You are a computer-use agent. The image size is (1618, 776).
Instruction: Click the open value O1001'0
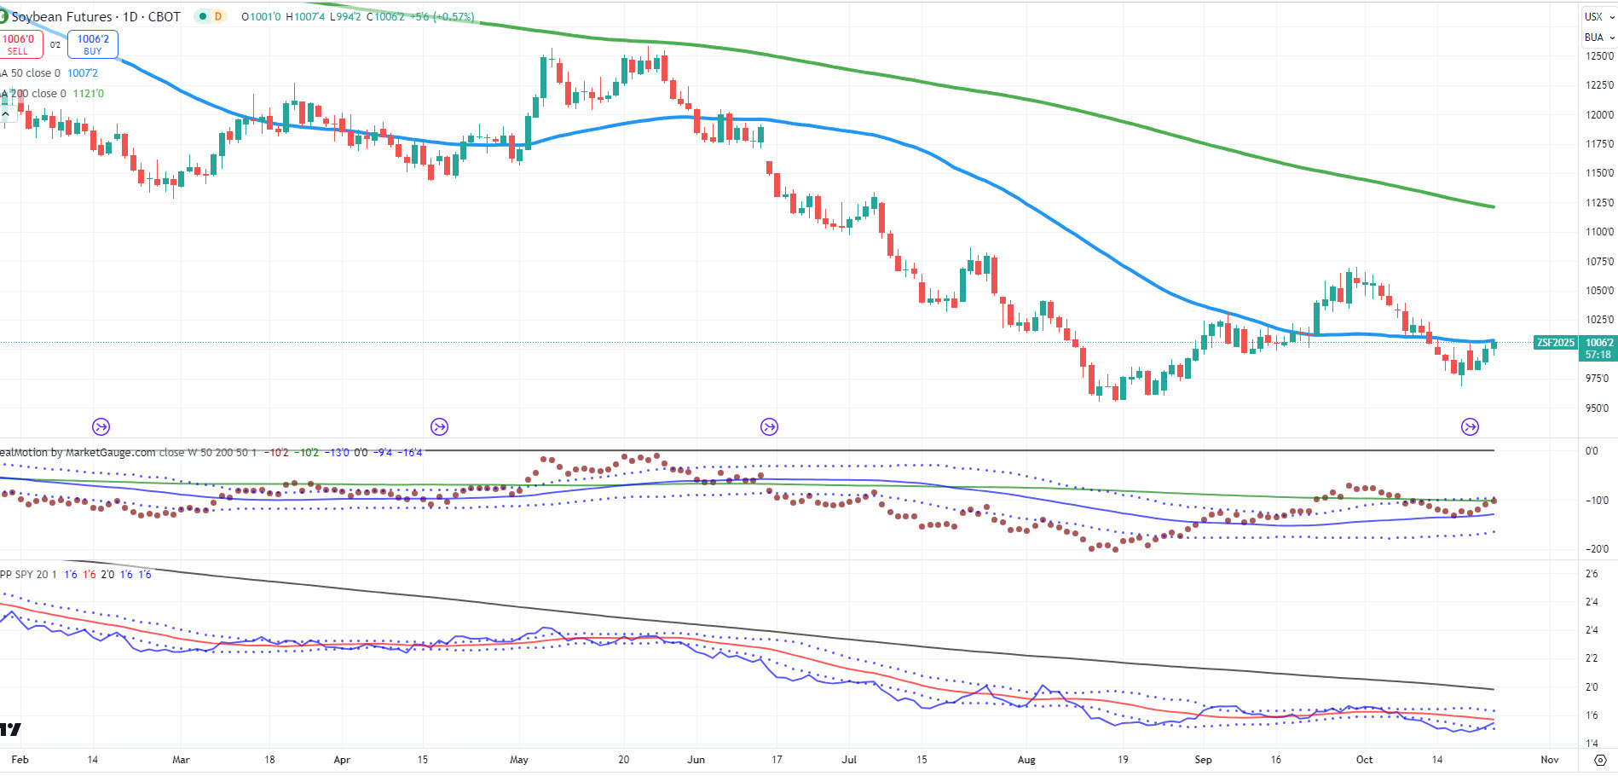(x=261, y=17)
